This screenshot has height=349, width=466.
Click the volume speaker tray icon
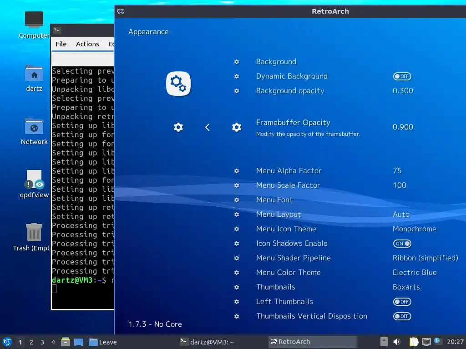[x=397, y=342]
